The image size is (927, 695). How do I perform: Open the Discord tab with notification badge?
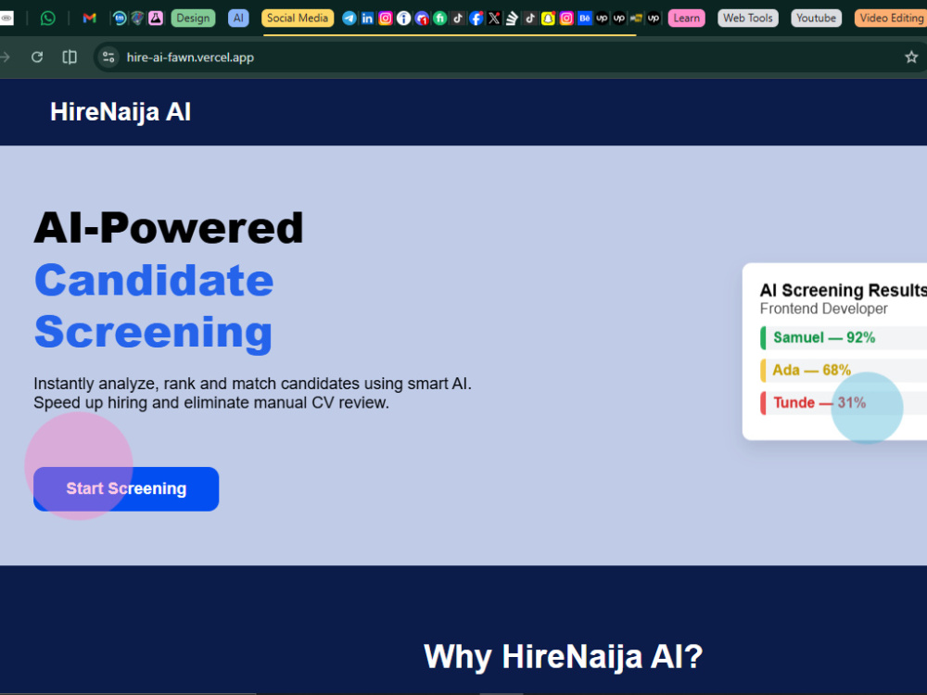point(422,19)
